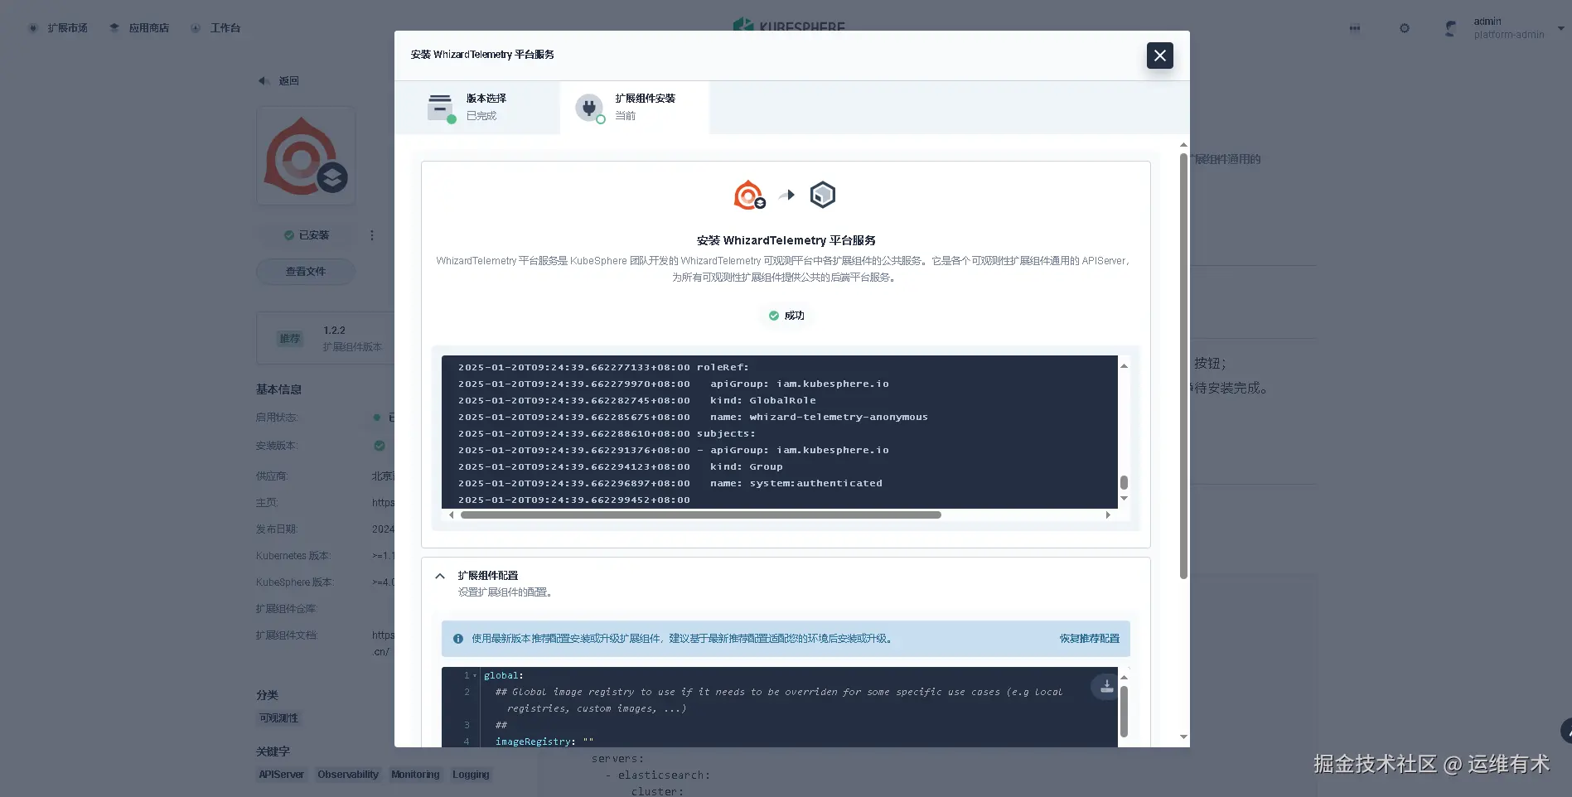Screen dimensions: 1572x797
Task: Click dialog scrollbar up arrow
Action: [1183, 145]
